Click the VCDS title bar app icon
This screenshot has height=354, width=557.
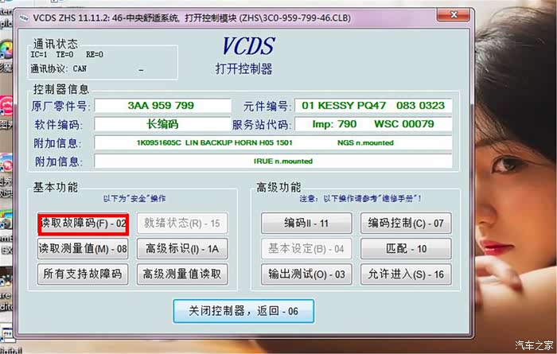click(x=24, y=18)
